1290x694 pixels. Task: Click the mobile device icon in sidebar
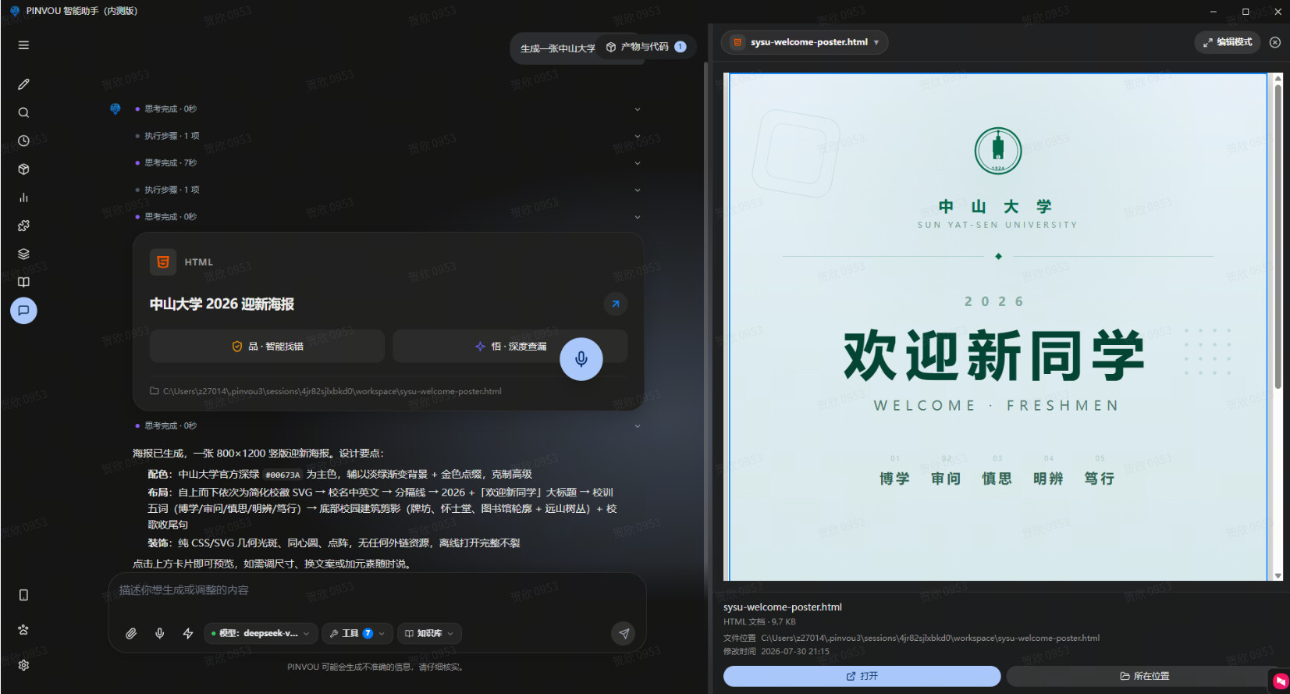tap(23, 595)
